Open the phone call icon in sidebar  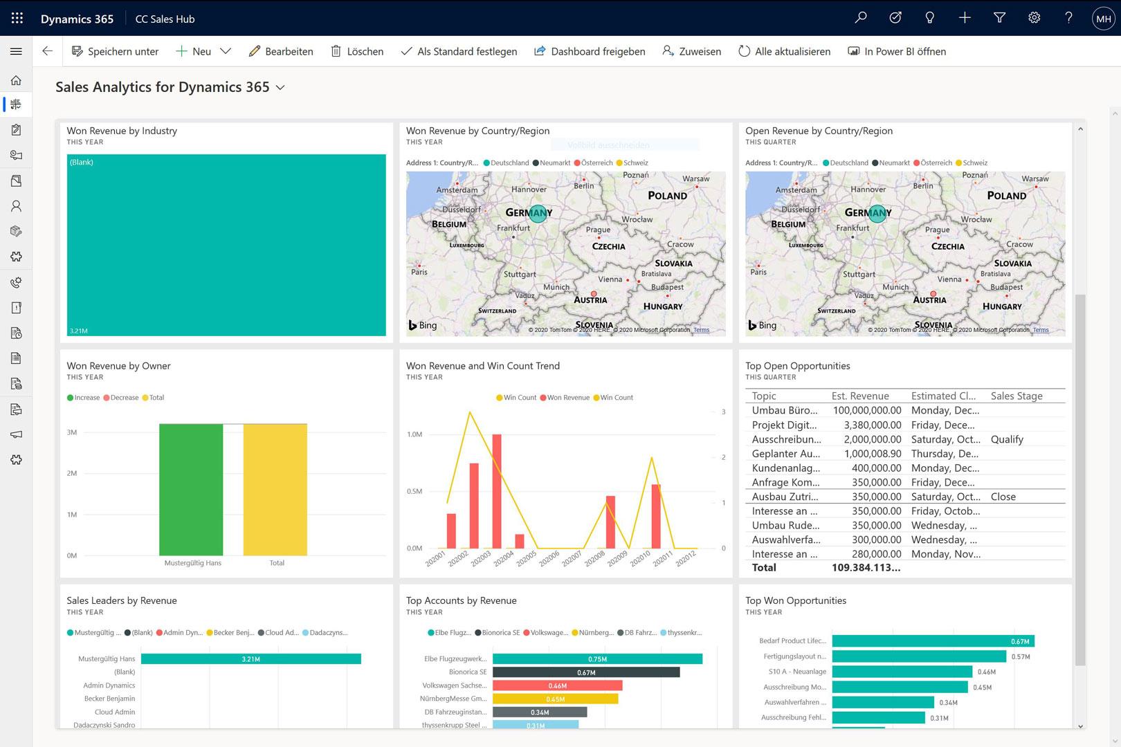pyautogui.click(x=16, y=282)
